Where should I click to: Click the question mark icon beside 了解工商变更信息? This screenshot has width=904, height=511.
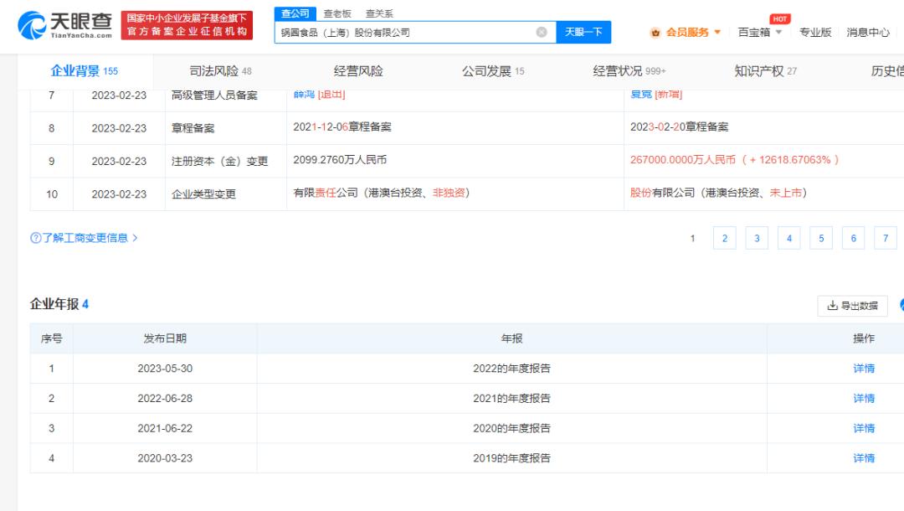point(35,238)
